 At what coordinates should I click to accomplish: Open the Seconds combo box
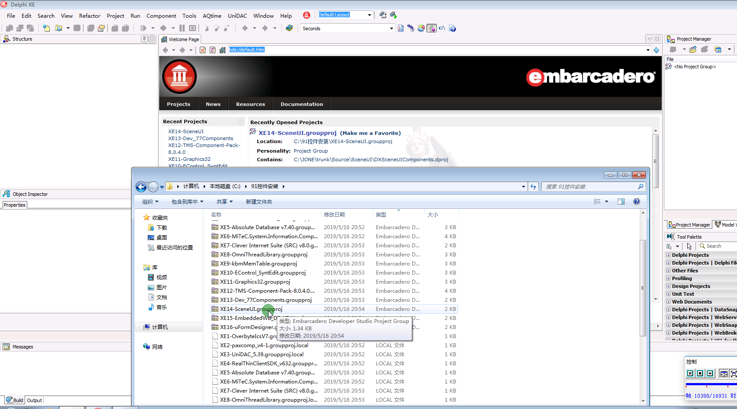[x=391, y=29]
